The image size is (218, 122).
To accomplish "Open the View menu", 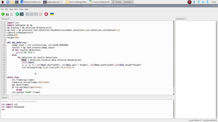I will (x=11, y=9).
